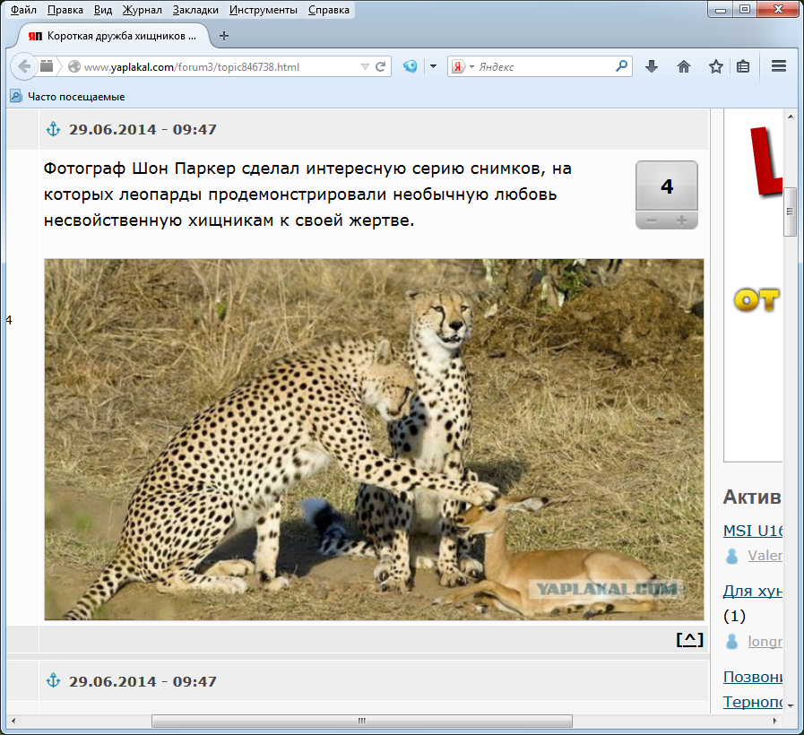Open a new tab with plus button
Screen dimensions: 804x735
(x=224, y=36)
